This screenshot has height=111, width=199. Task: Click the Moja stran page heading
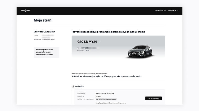coord(42,20)
